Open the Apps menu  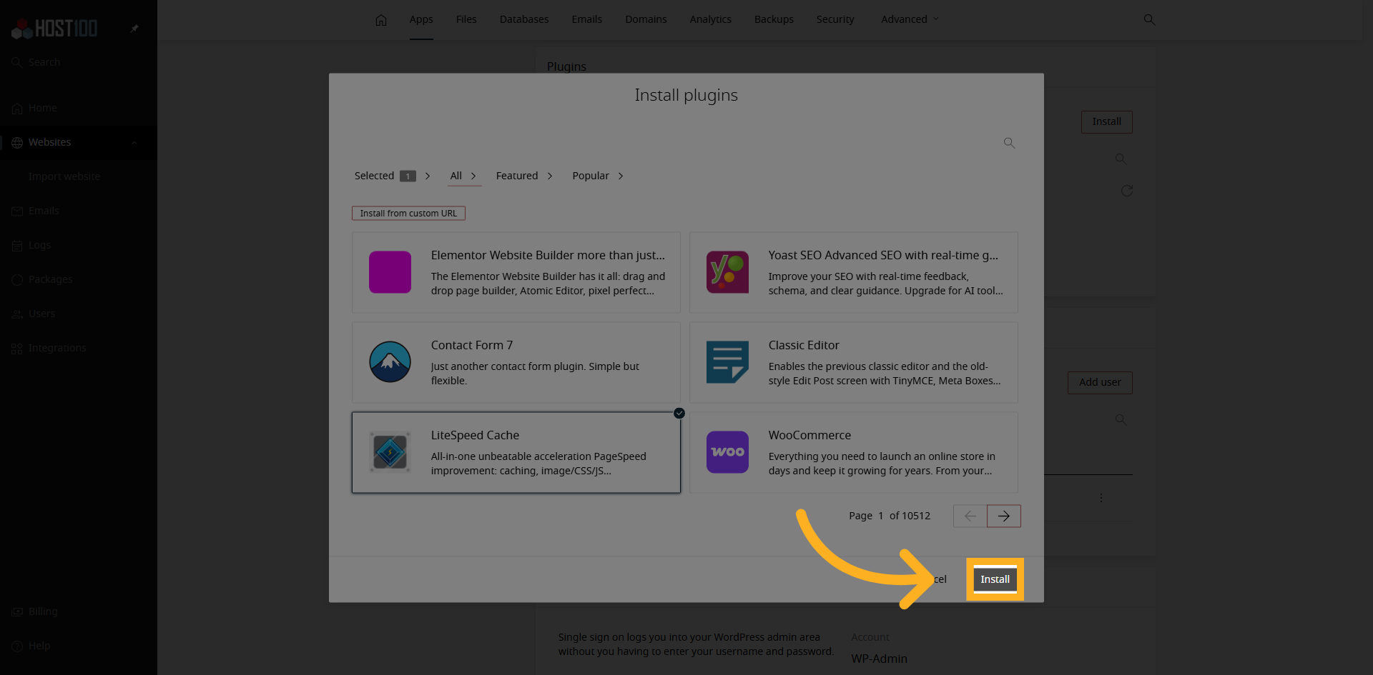pos(421,19)
